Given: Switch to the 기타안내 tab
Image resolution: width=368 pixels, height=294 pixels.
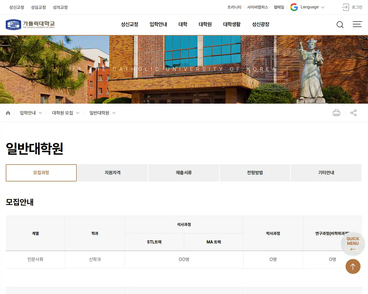Looking at the screenshot, I should (326, 173).
